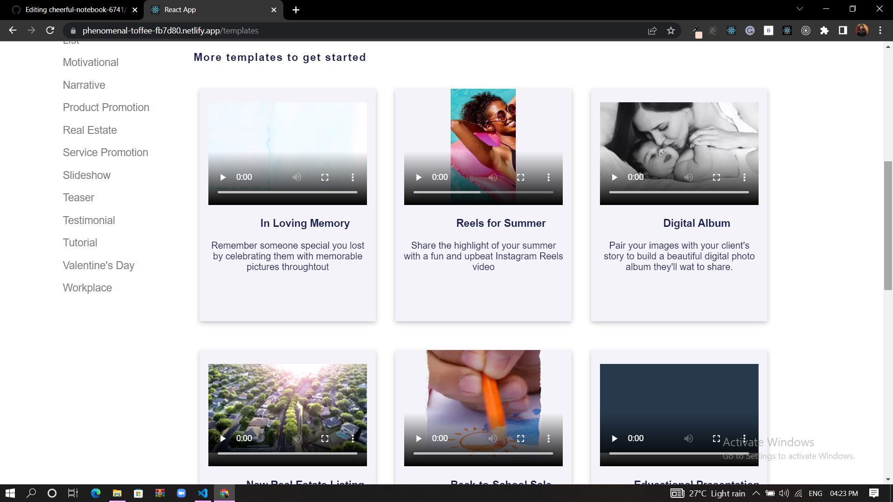Click the seek bar on the Digital Album video
Viewport: 893px width, 502px height.
[678, 192]
